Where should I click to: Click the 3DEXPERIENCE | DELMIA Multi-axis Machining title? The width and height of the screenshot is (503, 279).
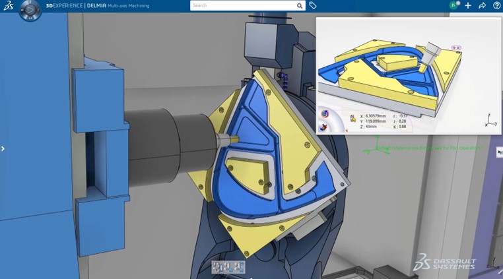click(98, 5)
